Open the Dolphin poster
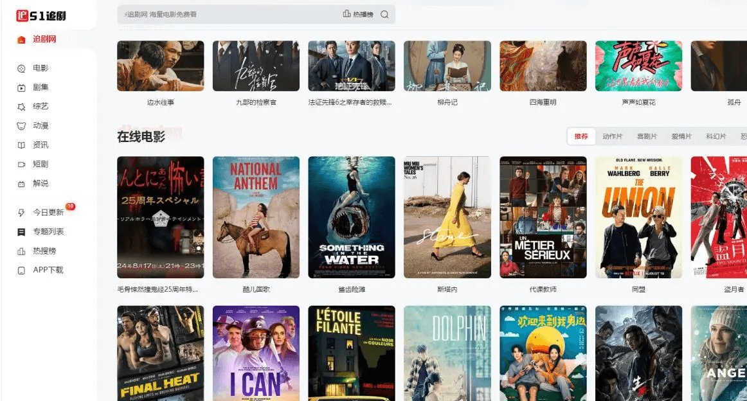The height and width of the screenshot is (401, 747). (447, 353)
